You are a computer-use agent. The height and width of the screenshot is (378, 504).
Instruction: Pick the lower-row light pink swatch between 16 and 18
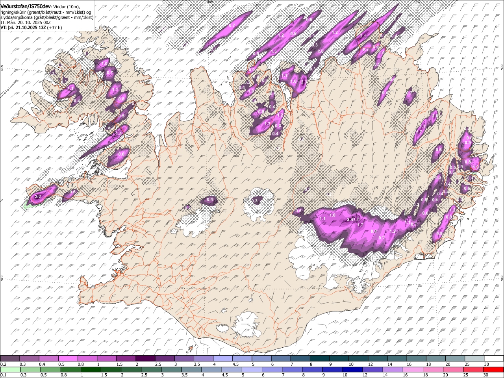[x=413, y=369]
